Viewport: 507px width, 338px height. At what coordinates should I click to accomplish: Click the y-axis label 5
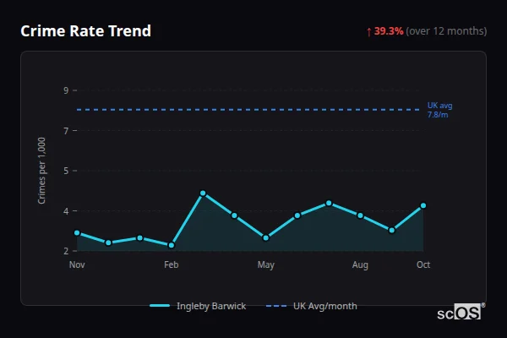click(x=66, y=171)
